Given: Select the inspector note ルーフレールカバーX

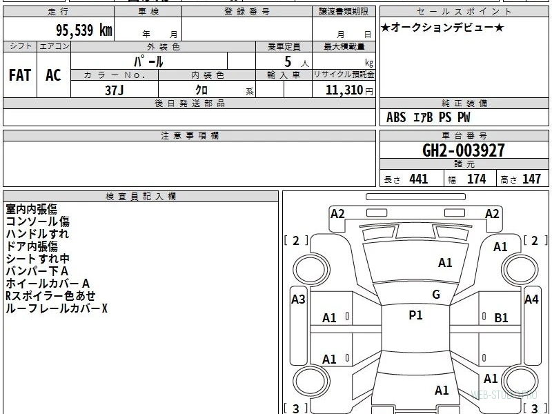Looking at the screenshot, I should pos(57,308).
